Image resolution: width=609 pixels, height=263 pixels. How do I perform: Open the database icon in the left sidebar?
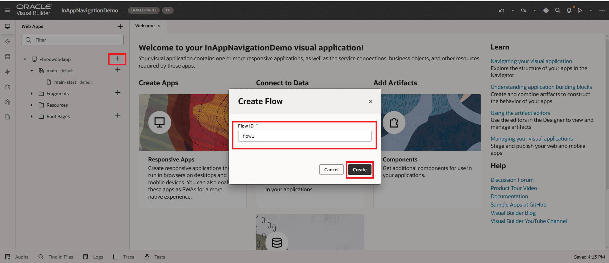8,57
